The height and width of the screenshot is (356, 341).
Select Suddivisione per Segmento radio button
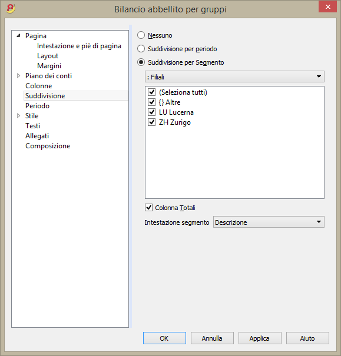coord(141,62)
